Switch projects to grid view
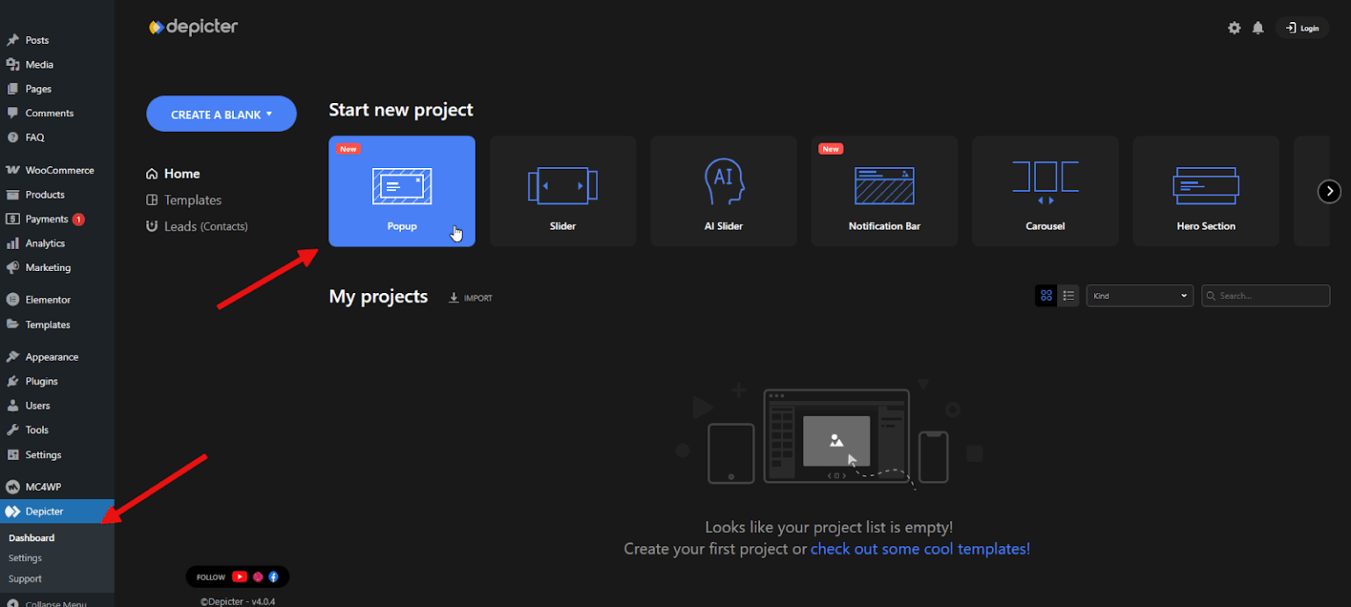This screenshot has width=1351, height=607. (1046, 296)
